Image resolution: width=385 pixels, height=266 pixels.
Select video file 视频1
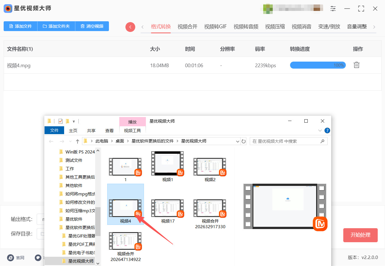pos(168,167)
